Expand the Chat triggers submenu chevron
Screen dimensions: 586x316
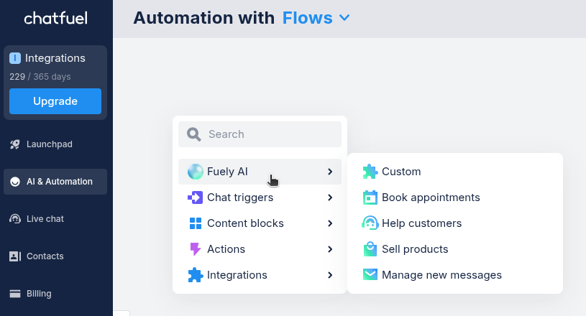coord(330,197)
